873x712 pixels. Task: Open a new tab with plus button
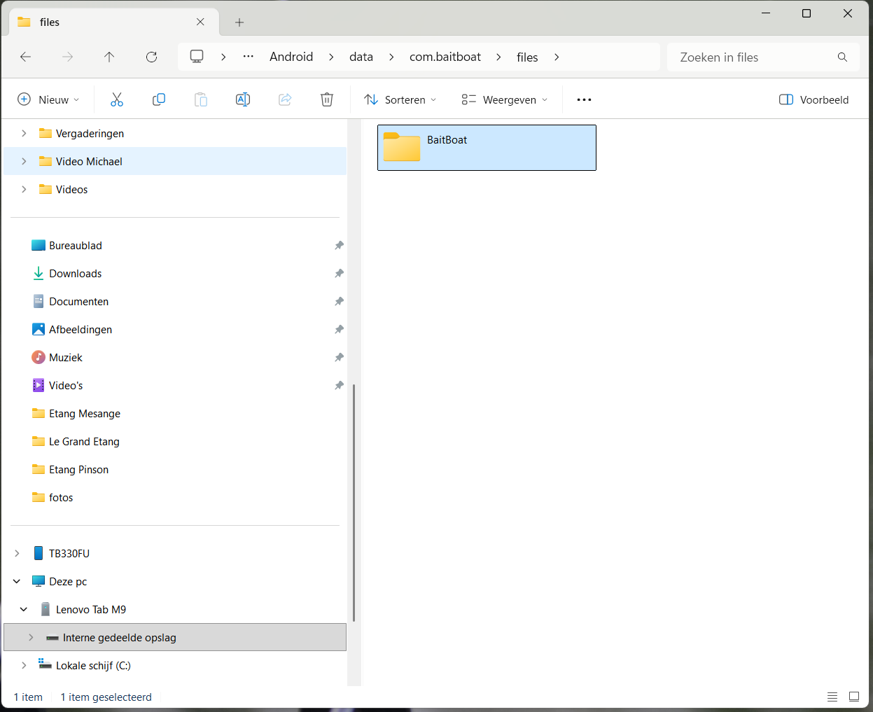(x=239, y=22)
